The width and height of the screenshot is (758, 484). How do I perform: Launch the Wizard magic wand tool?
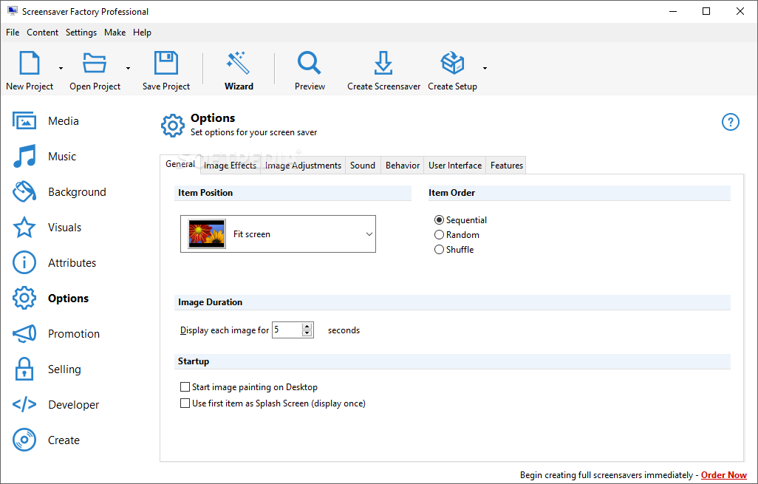tap(239, 63)
